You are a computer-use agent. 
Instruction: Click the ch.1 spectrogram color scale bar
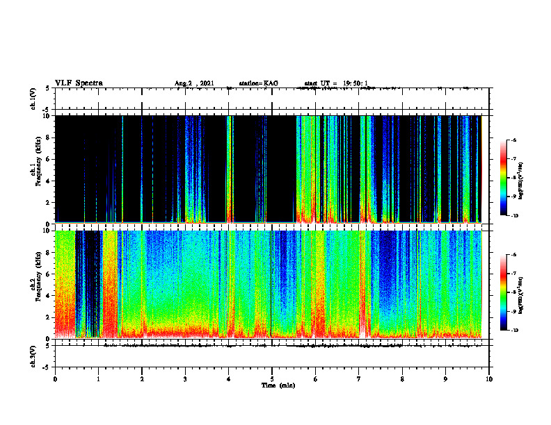503,178
